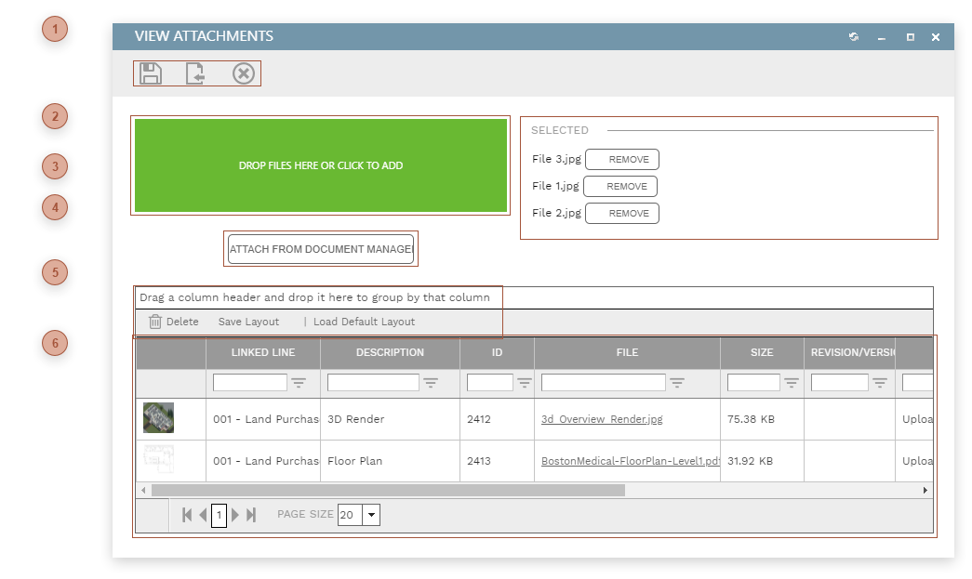Click the Save (floppy disk) toolbar icon
This screenshot has width=972, height=579.
pos(149,72)
